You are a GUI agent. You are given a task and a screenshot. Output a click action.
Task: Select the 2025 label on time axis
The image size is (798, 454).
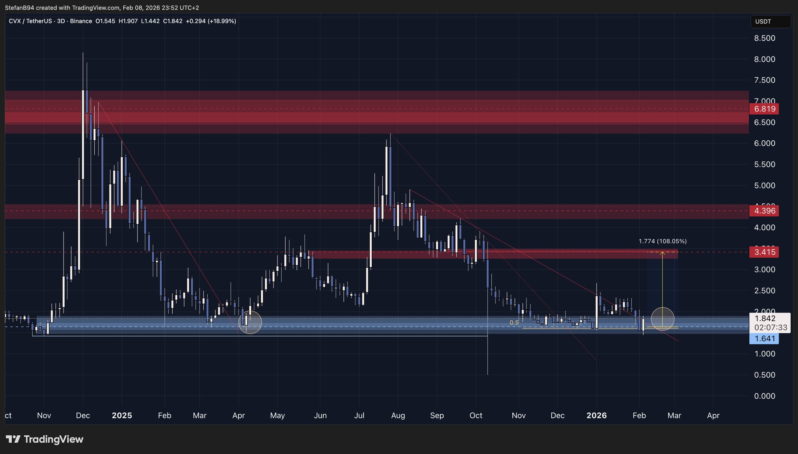point(122,415)
